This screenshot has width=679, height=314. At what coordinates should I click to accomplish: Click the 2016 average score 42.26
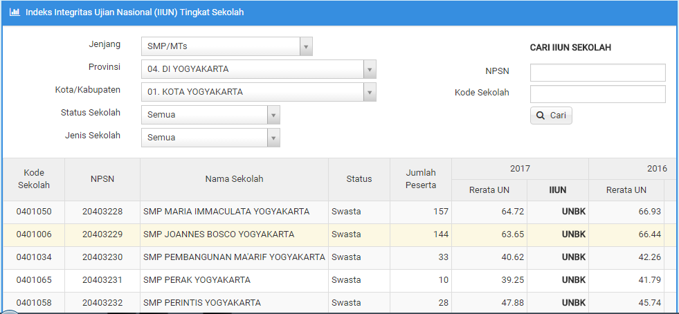tap(651, 257)
